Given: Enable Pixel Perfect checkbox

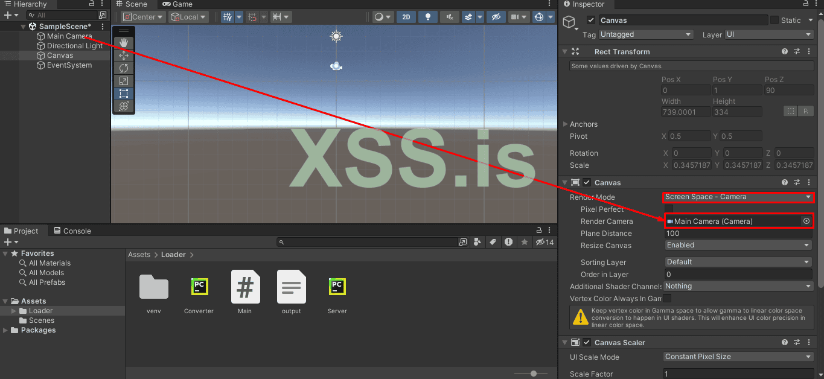Looking at the screenshot, I should pyautogui.click(x=668, y=209).
